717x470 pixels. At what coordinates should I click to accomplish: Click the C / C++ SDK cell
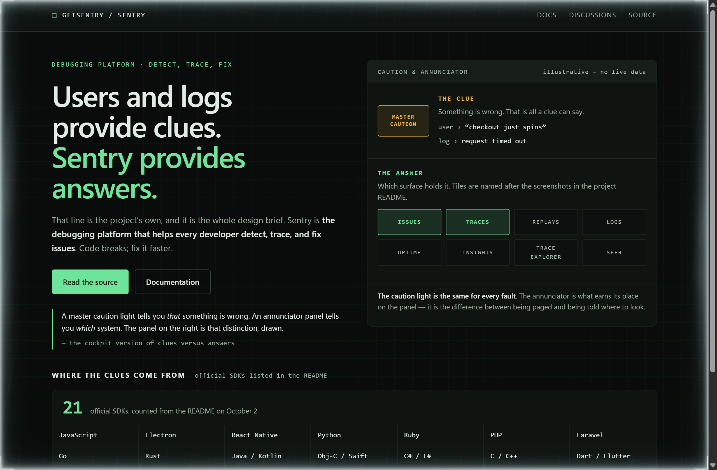(526, 457)
